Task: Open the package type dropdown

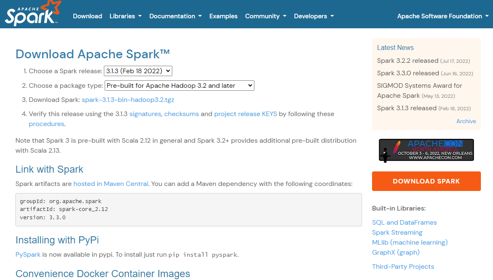Action: (x=179, y=86)
